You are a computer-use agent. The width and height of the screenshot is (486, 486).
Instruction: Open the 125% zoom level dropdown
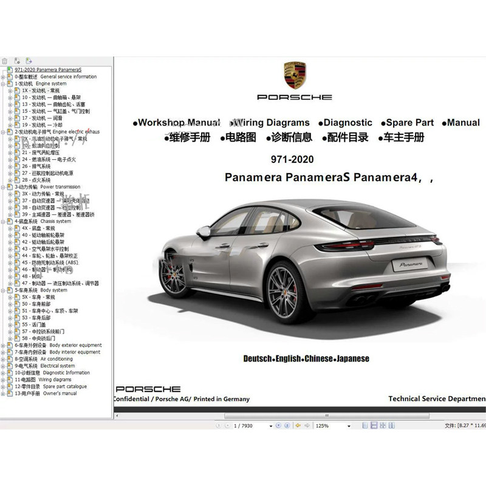point(349,426)
